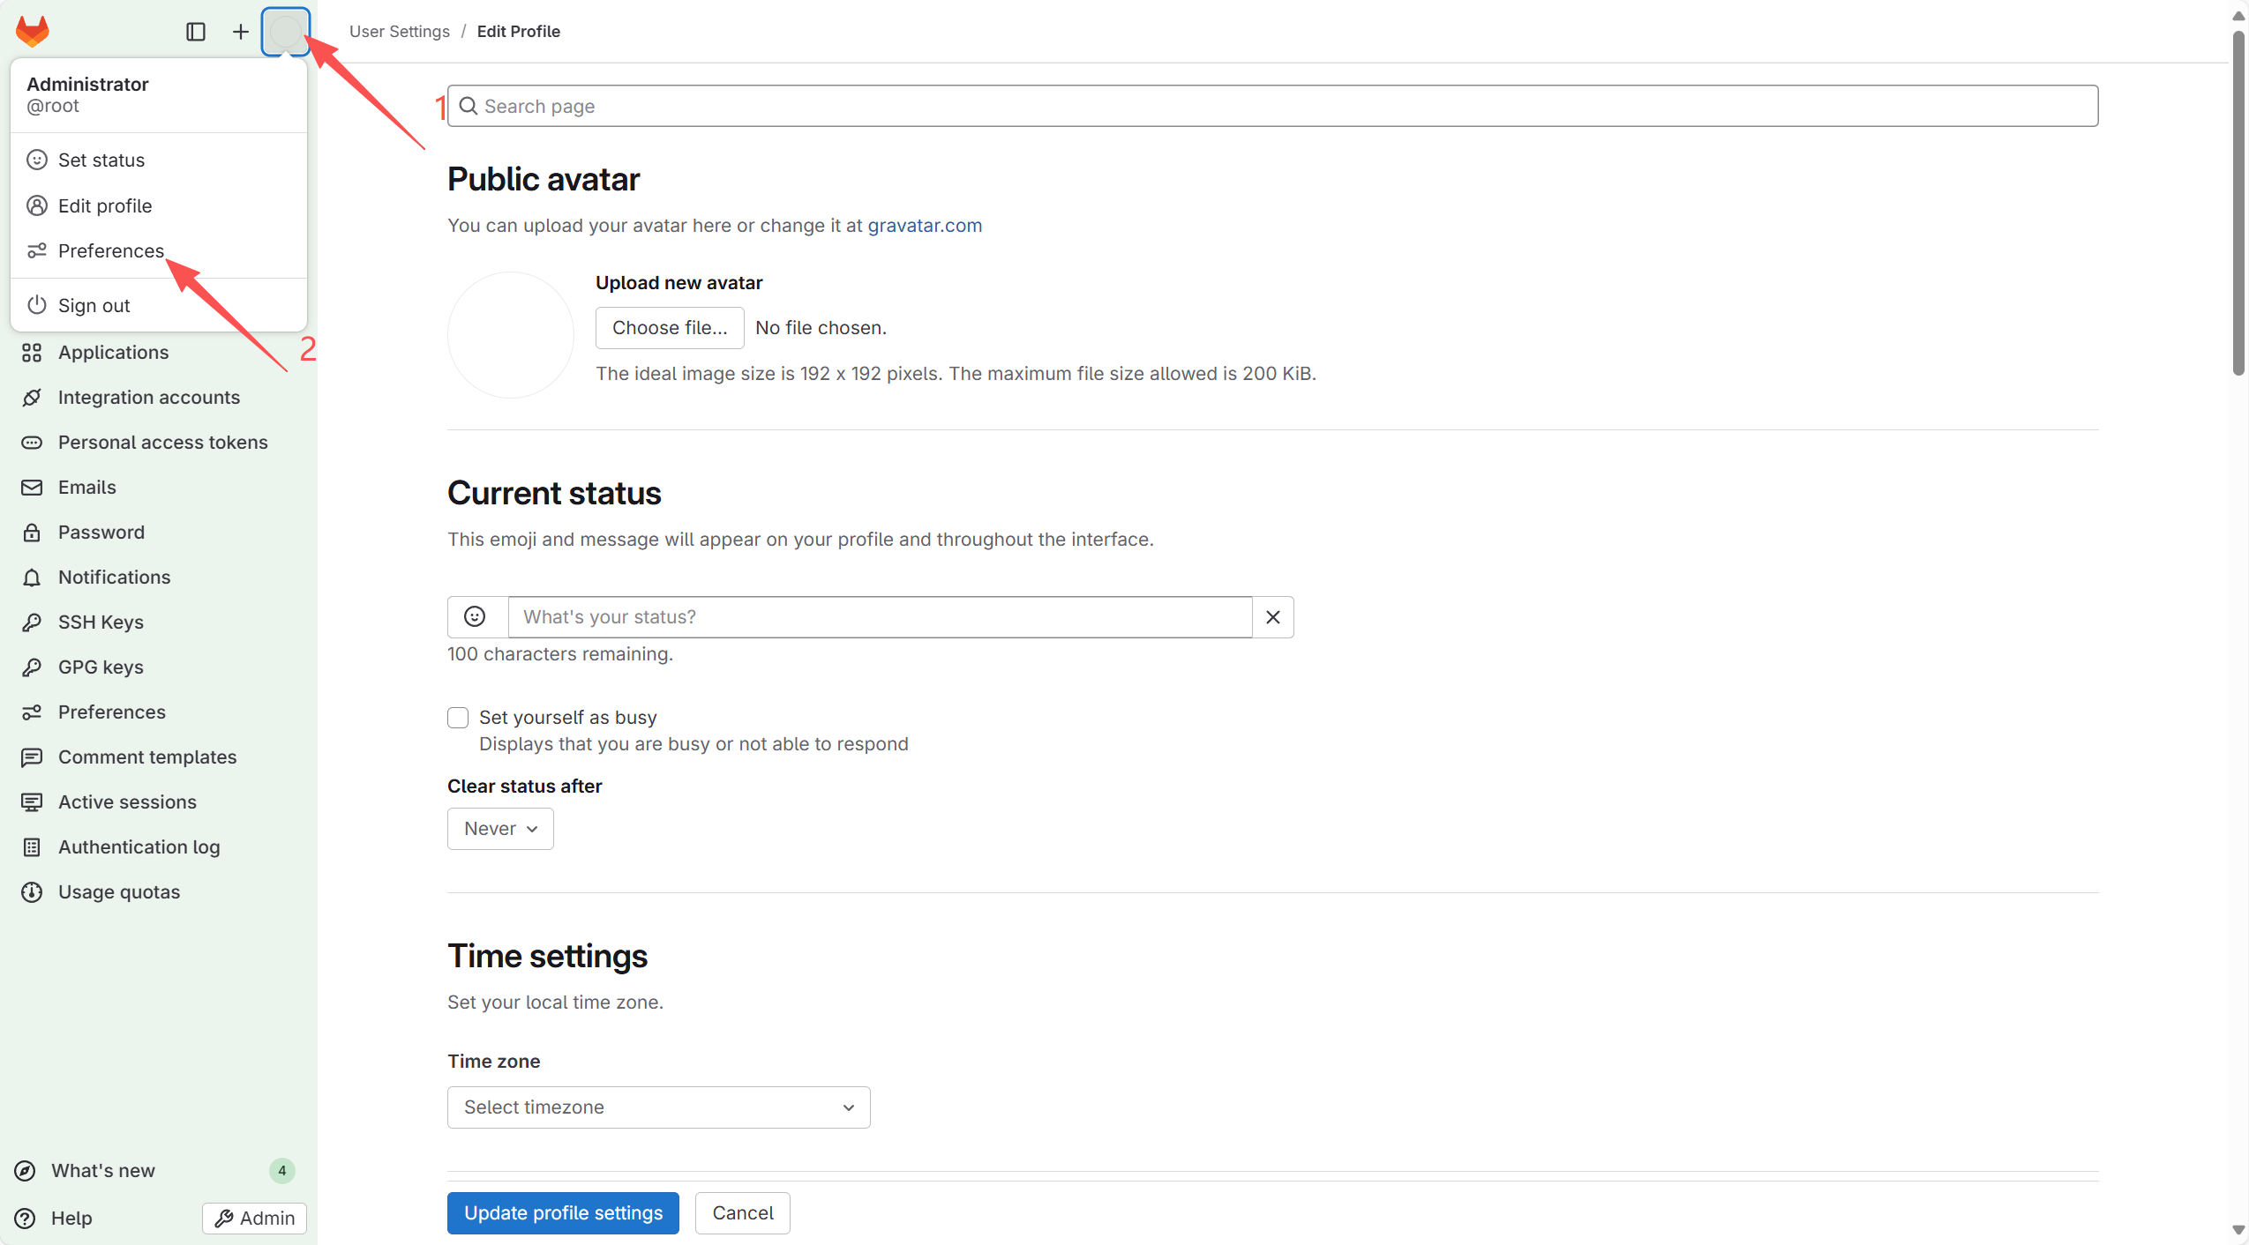The height and width of the screenshot is (1245, 2249).
Task: Click Choose file for avatar upload
Action: (x=670, y=328)
